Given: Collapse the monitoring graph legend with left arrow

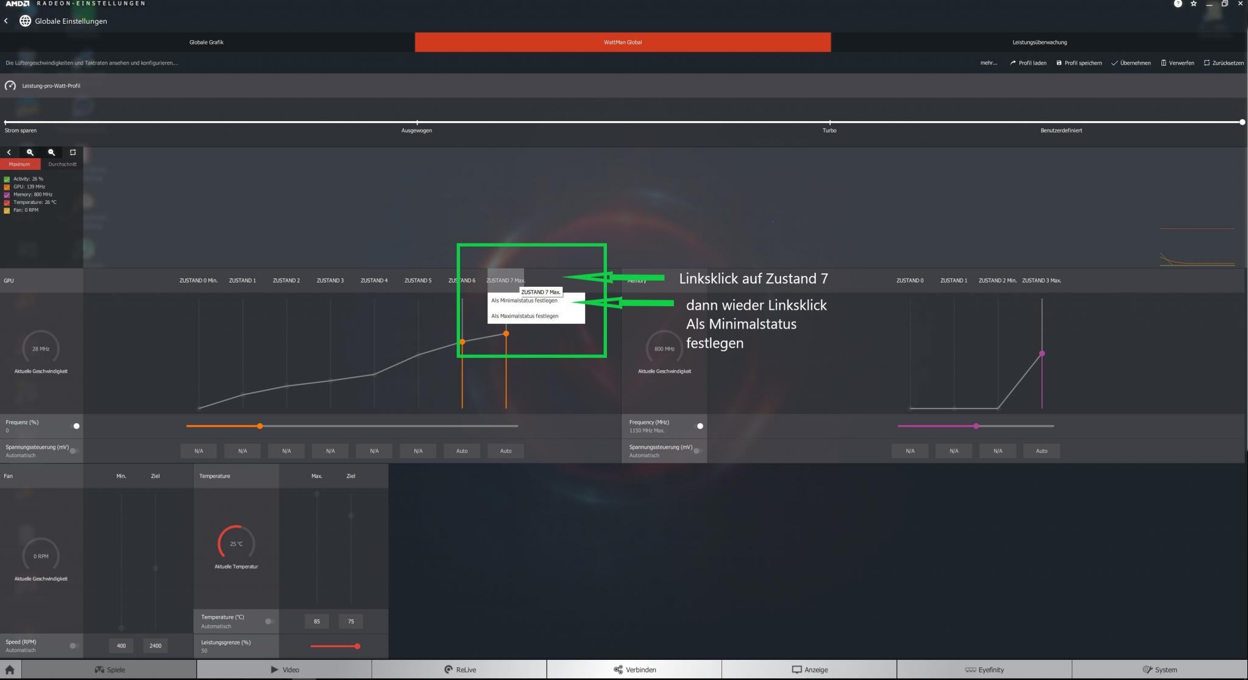Looking at the screenshot, I should click(9, 152).
